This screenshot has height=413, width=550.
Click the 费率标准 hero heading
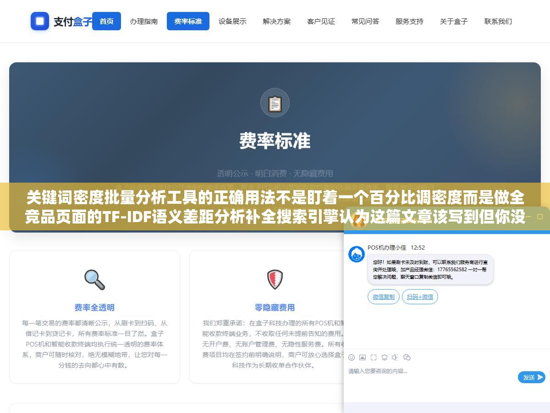tap(275, 141)
